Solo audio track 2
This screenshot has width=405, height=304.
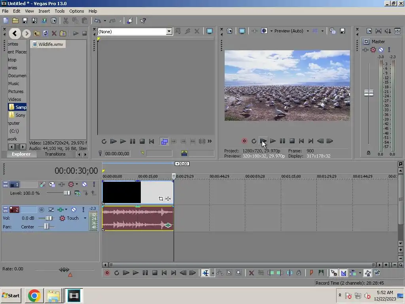tap(83, 210)
